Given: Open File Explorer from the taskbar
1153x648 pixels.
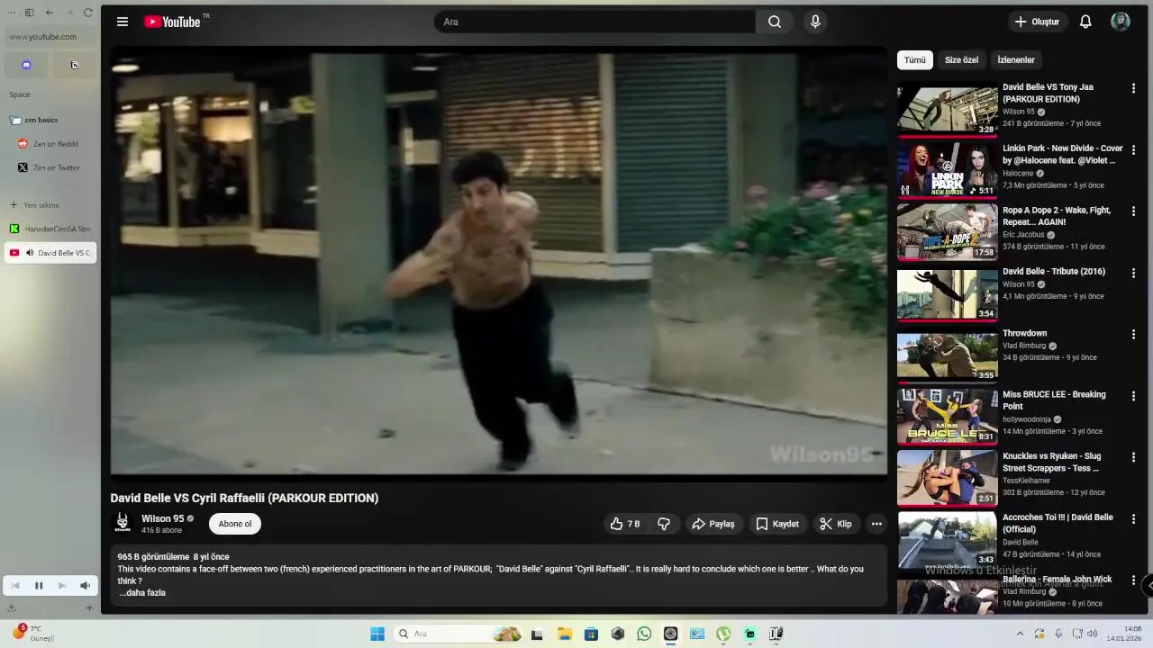Looking at the screenshot, I should point(564,634).
